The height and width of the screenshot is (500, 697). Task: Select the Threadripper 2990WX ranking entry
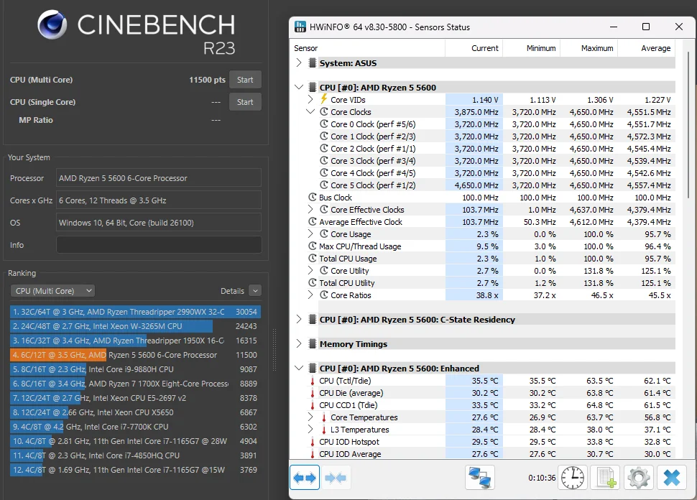135,312
